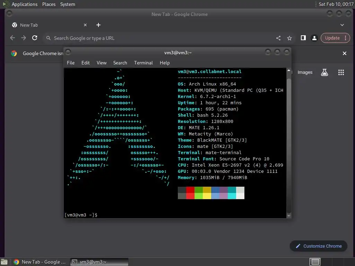Click the MATE icon beside Applications

pos(6,4)
